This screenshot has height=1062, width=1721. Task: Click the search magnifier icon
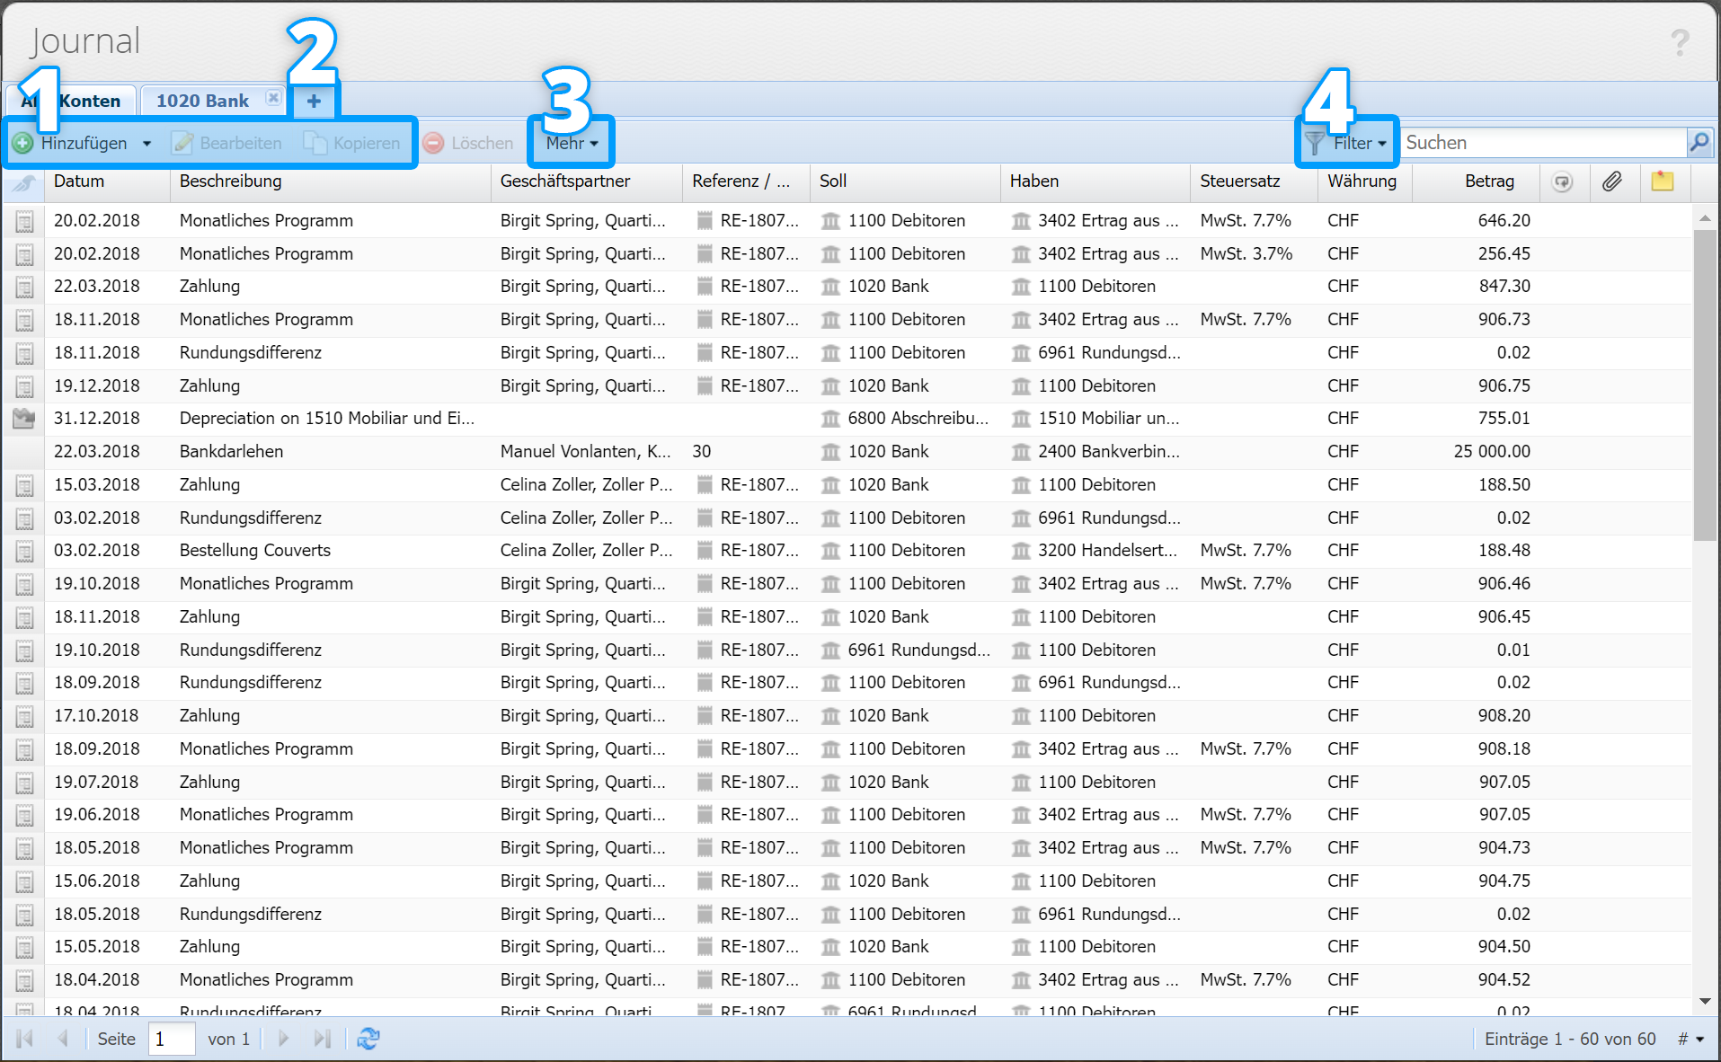[x=1699, y=142]
